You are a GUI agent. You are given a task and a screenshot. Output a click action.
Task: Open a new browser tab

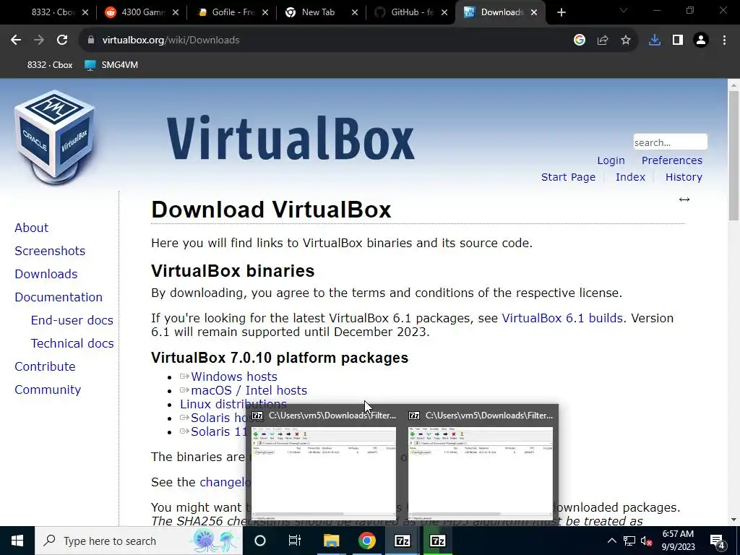click(x=561, y=12)
